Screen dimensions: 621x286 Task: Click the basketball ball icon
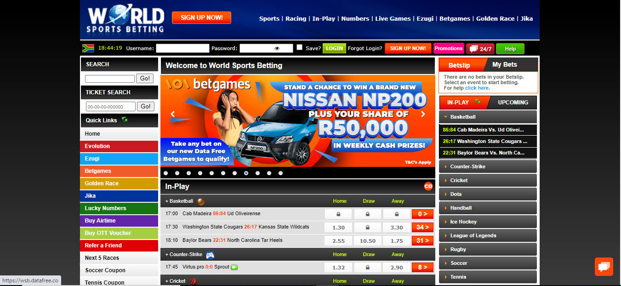coord(200,201)
